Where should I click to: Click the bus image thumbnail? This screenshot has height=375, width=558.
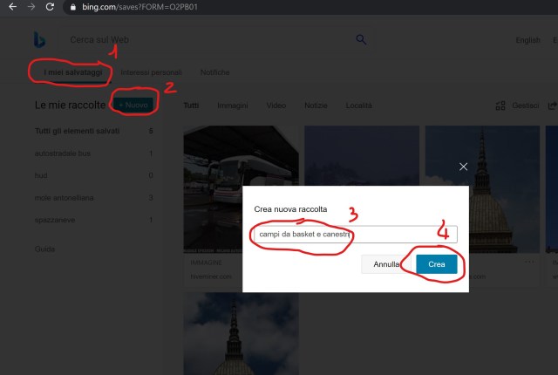[241, 187]
